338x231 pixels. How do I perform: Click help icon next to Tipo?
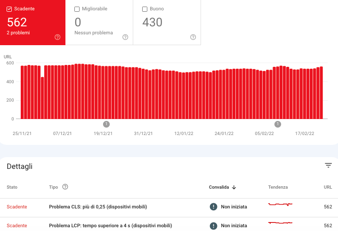tap(65, 187)
